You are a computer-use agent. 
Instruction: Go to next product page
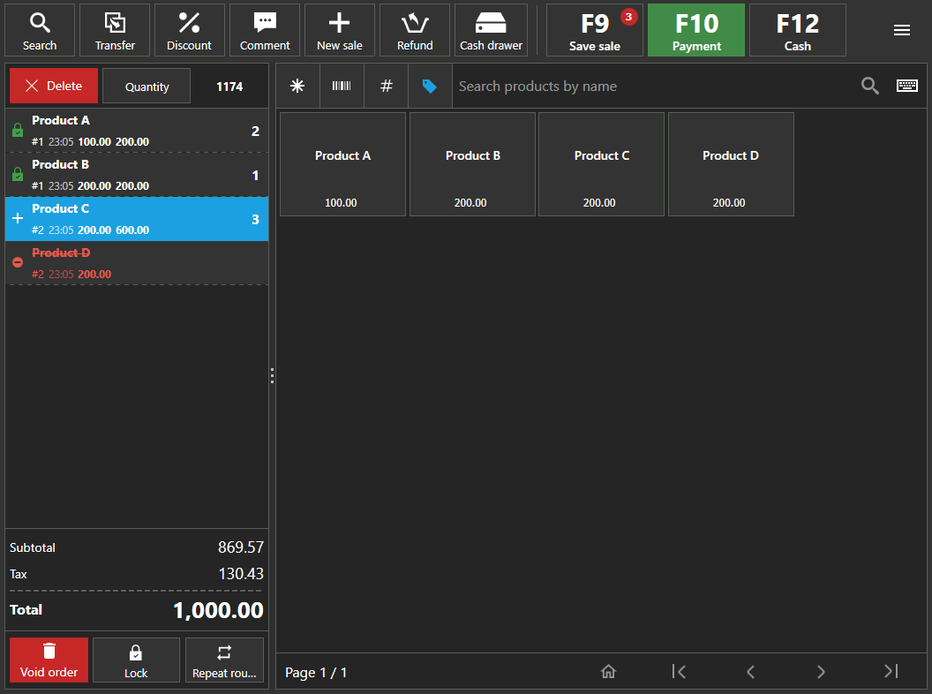[821, 672]
